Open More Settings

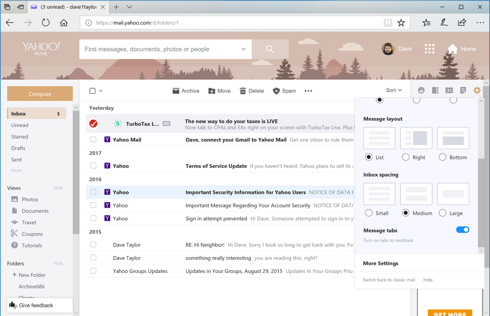click(381, 263)
